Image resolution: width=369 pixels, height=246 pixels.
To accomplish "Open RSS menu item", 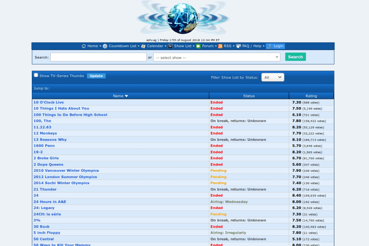I will coord(227,46).
